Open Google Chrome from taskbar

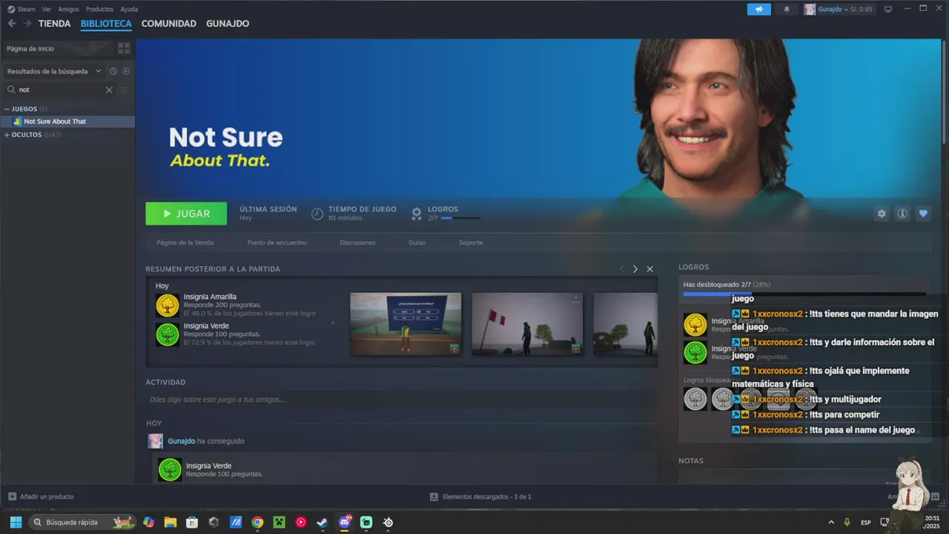click(257, 522)
